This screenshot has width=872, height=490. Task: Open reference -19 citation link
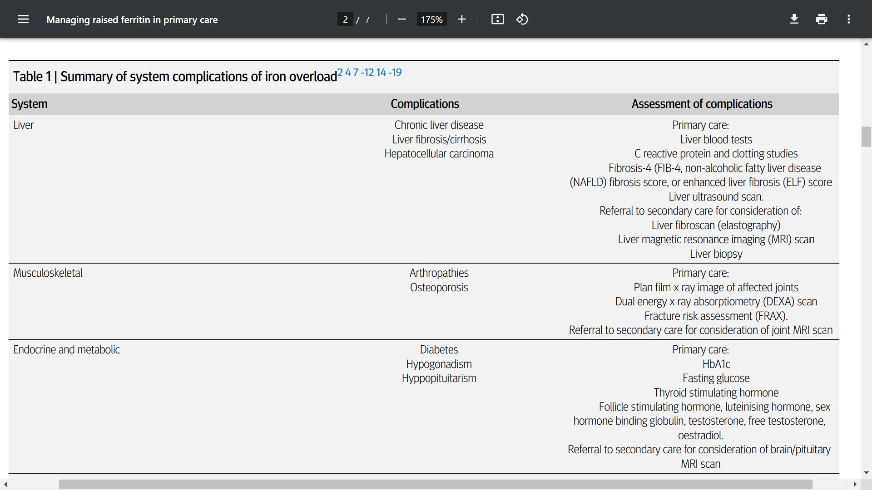395,73
